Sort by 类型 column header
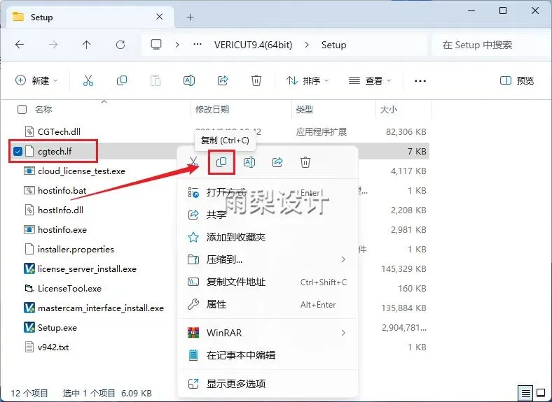 pos(305,110)
